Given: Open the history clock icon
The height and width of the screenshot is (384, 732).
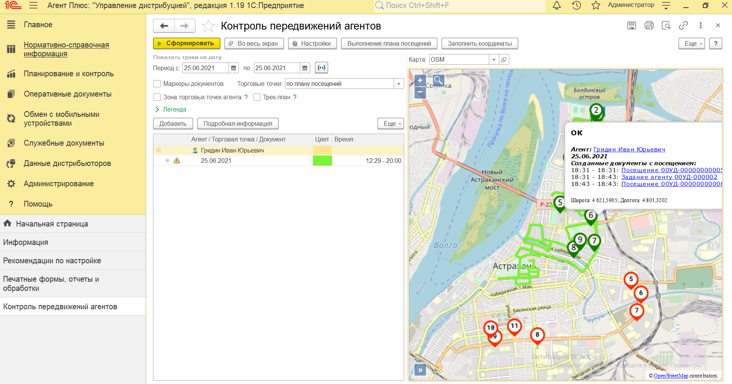Looking at the screenshot, I should click(576, 5).
